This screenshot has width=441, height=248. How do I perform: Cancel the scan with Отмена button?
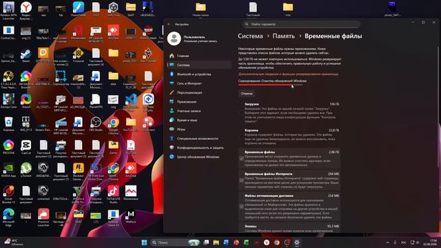tap(247, 94)
